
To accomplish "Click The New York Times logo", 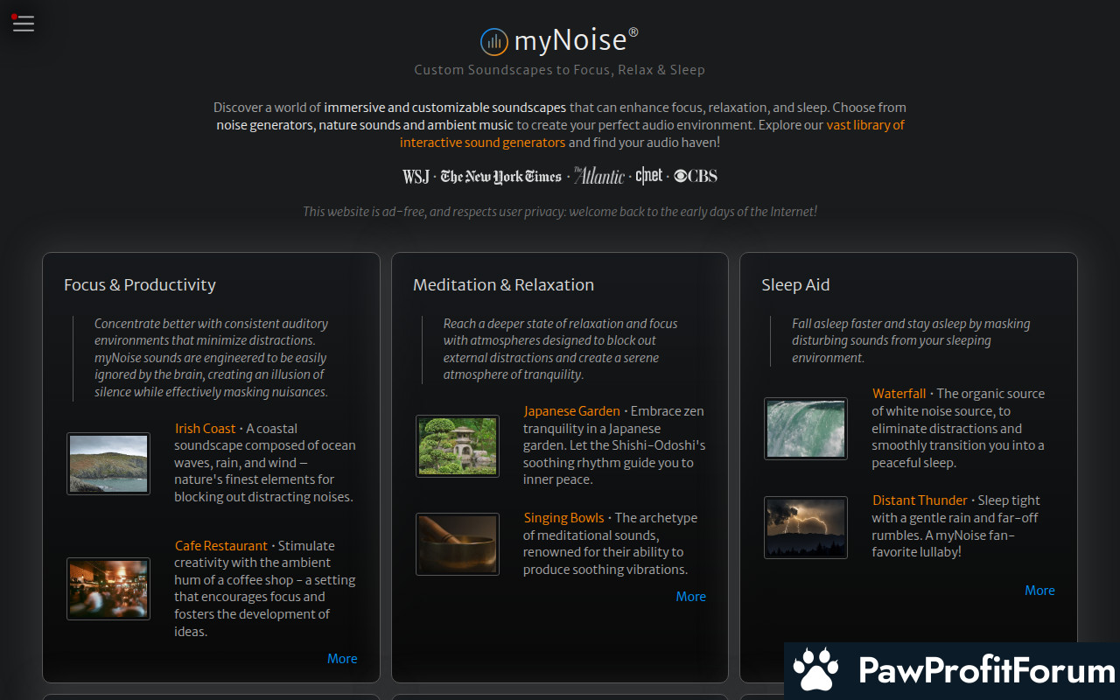I will pyautogui.click(x=500, y=177).
